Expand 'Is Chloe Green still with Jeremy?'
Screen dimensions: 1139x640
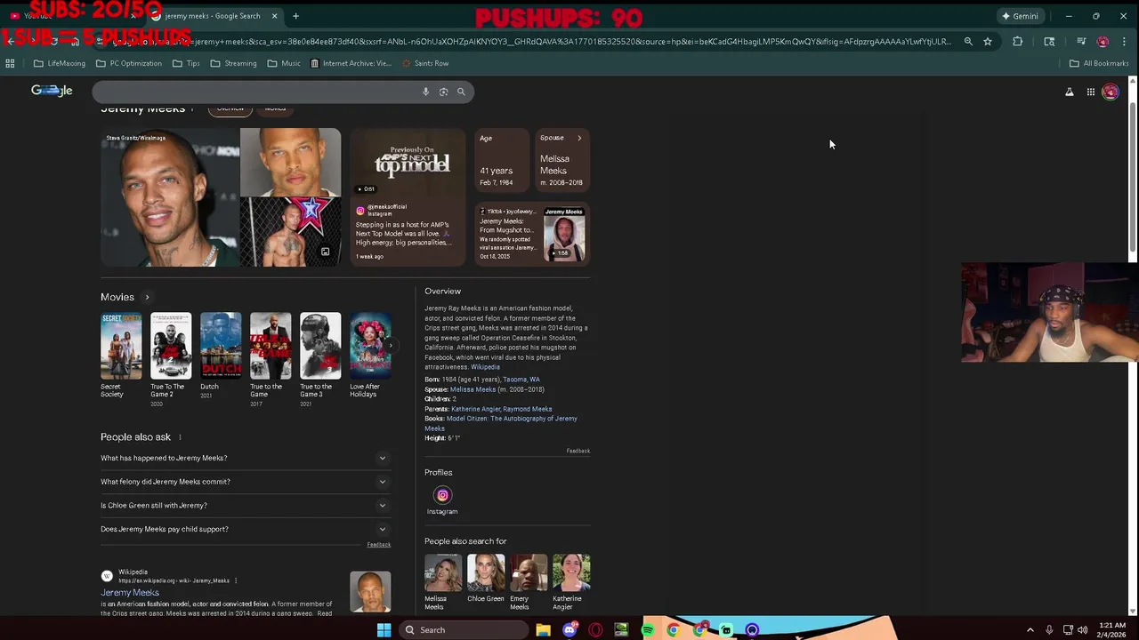(x=245, y=505)
